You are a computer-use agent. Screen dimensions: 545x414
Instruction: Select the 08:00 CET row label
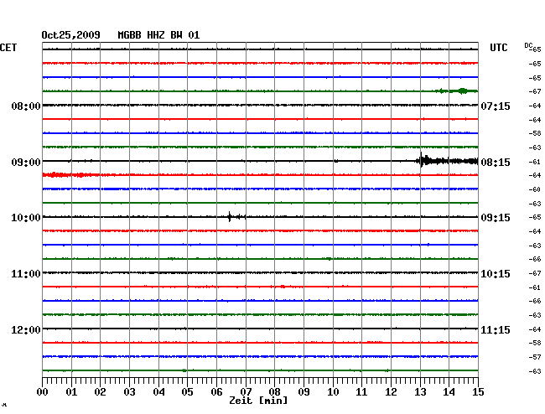(26, 106)
